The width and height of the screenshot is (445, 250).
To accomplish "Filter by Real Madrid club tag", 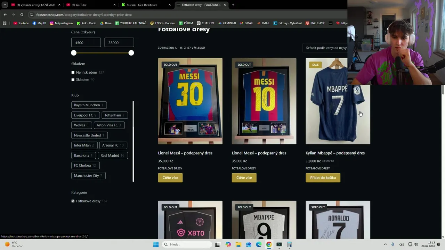I will [113, 155].
